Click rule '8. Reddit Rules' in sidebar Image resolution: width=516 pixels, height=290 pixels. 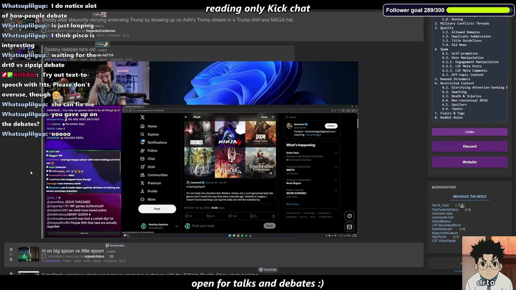[449, 118]
